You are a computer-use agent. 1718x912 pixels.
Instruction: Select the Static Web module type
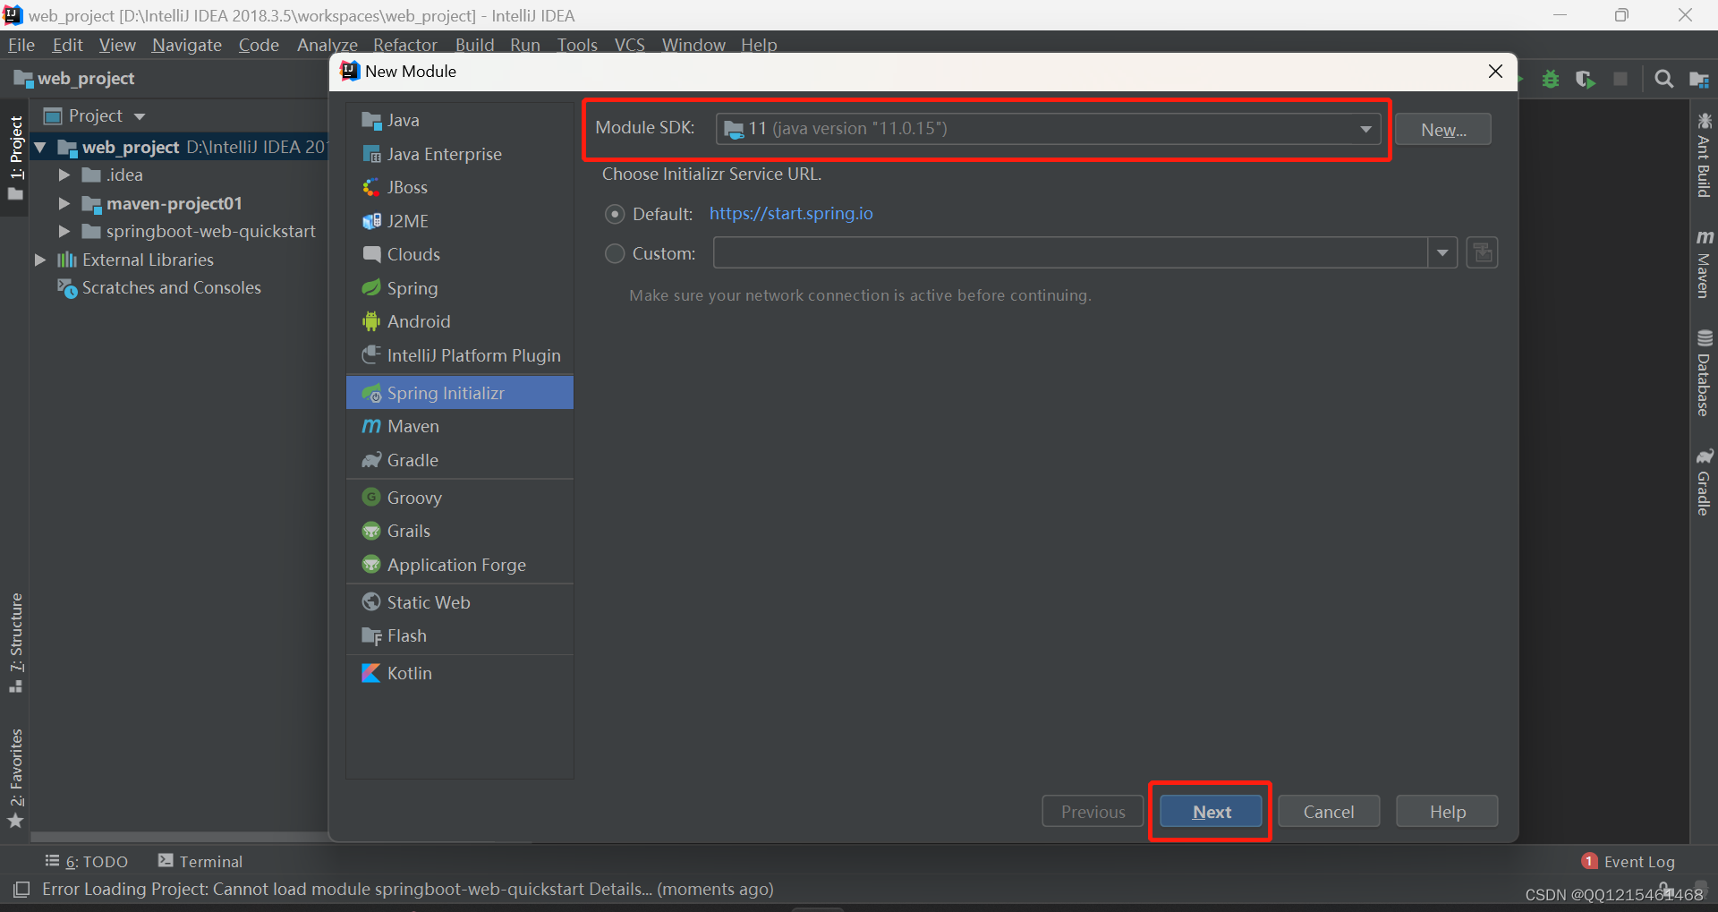459,602
